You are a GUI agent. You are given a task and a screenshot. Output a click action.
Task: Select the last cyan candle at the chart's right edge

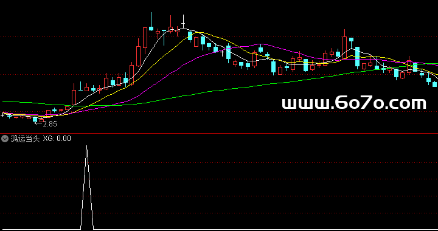(x=434, y=84)
